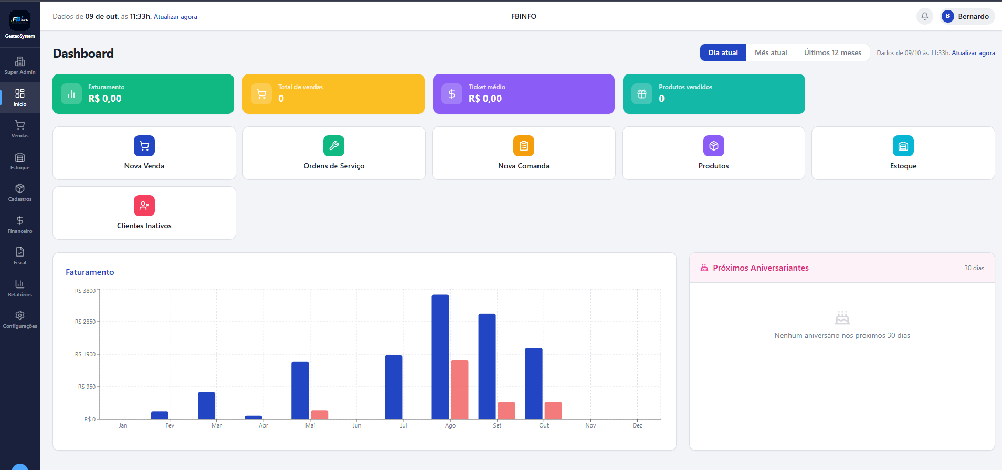Open the Estoque sidebar menu
The height and width of the screenshot is (470, 1002).
20,161
